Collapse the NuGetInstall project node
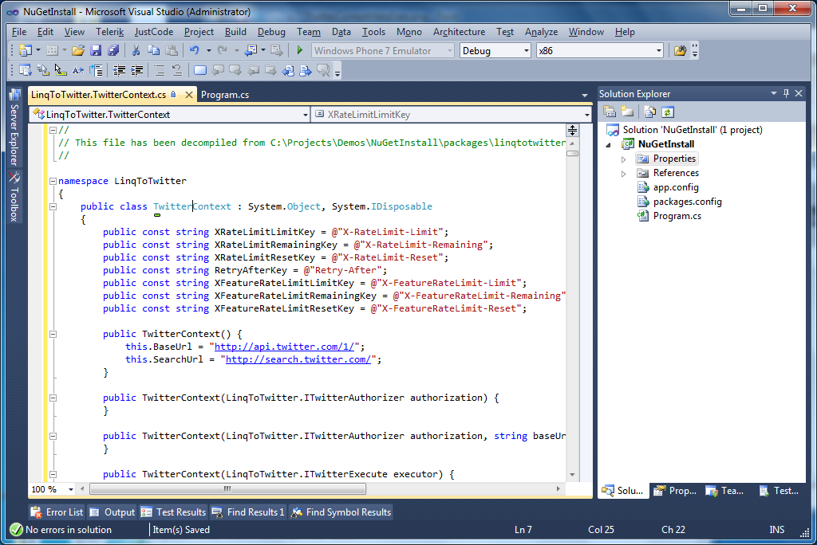 tap(608, 145)
